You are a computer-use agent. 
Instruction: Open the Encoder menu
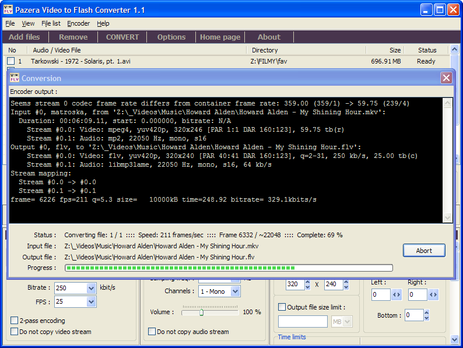click(78, 23)
